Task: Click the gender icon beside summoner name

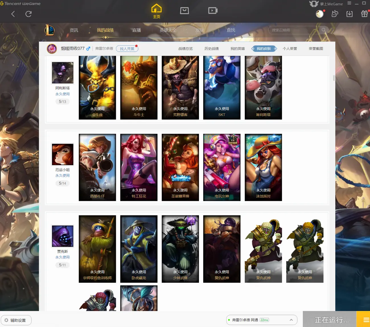Action: (x=88, y=49)
